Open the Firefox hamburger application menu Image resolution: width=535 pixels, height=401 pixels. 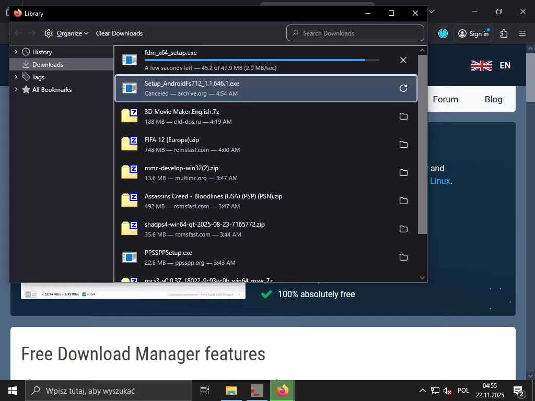pyautogui.click(x=522, y=33)
